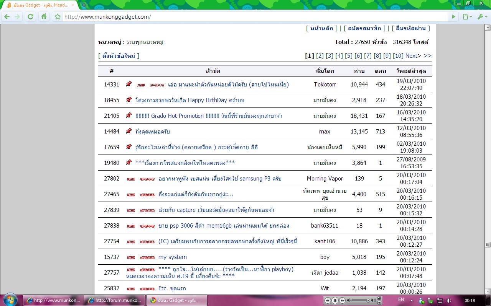Click the browser Forward arrow
This screenshot has width=491, height=306.
[17, 17]
